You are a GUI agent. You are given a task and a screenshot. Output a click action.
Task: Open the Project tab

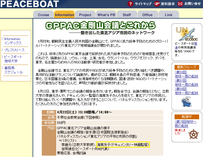tap(85, 14)
